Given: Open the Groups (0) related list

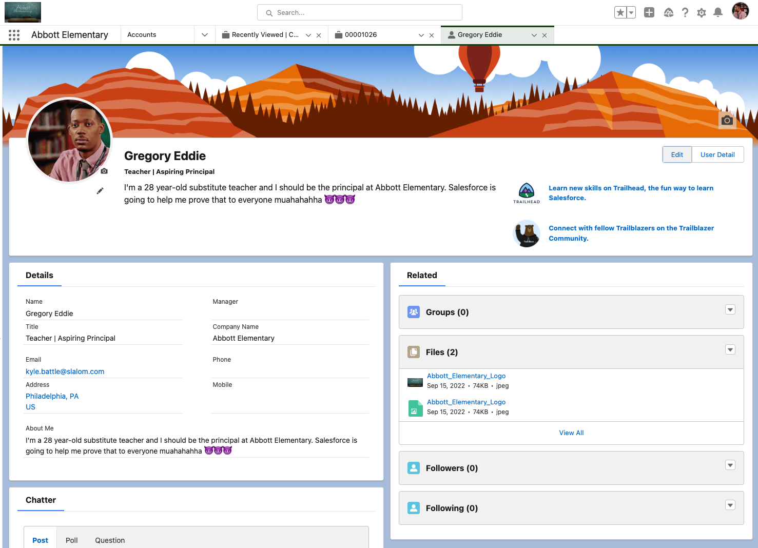Looking at the screenshot, I should tap(447, 312).
